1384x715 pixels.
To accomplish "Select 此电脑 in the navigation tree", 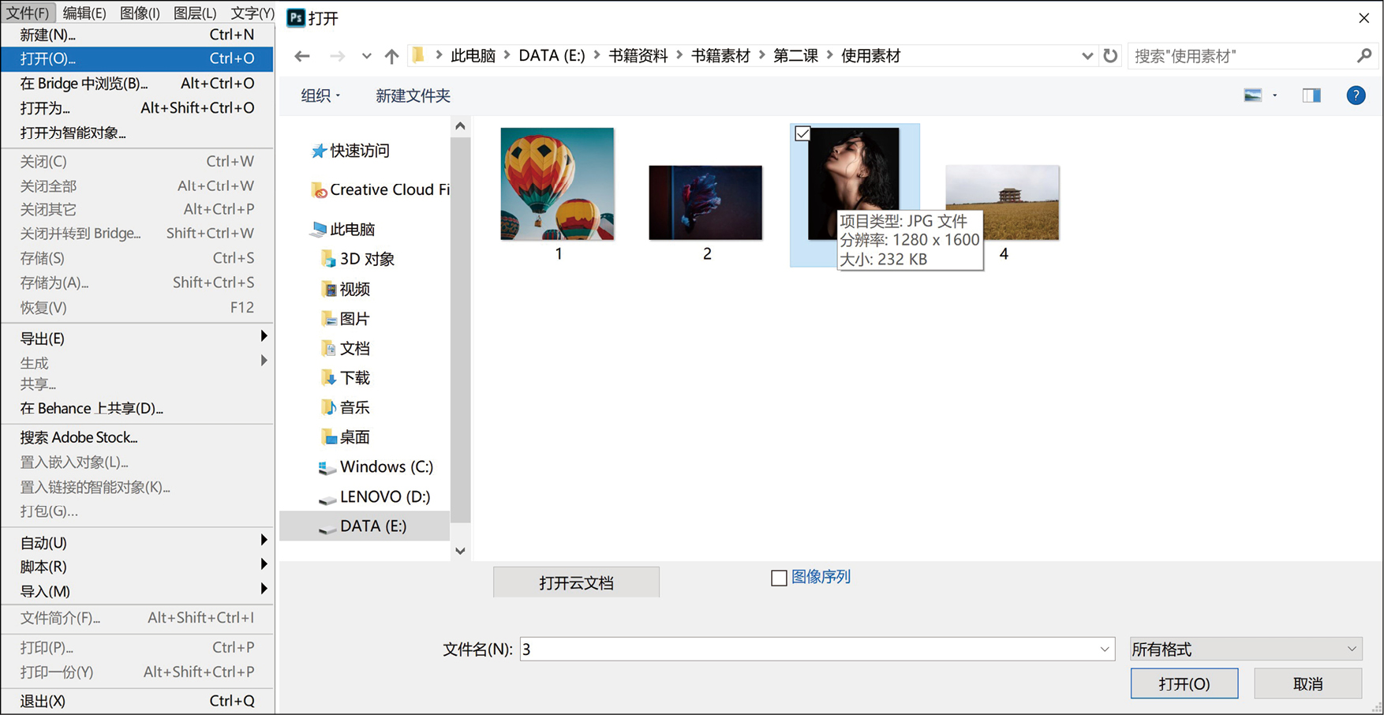I will point(343,229).
